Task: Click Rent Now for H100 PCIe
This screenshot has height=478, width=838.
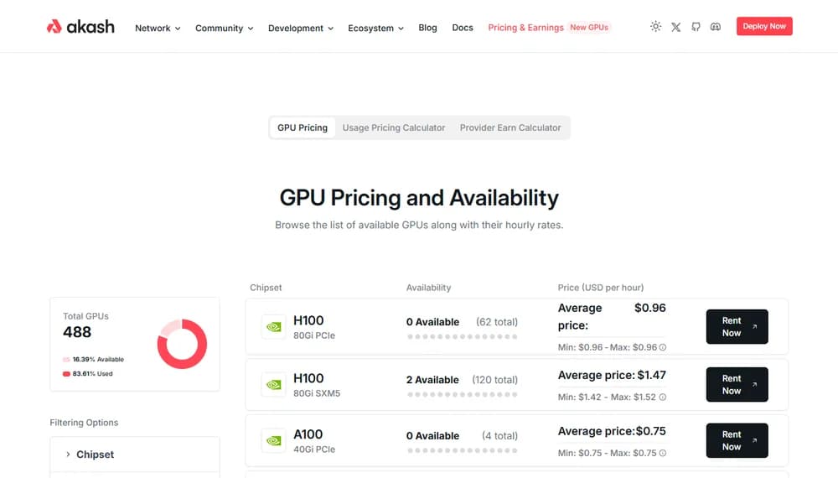Action: pos(737,327)
